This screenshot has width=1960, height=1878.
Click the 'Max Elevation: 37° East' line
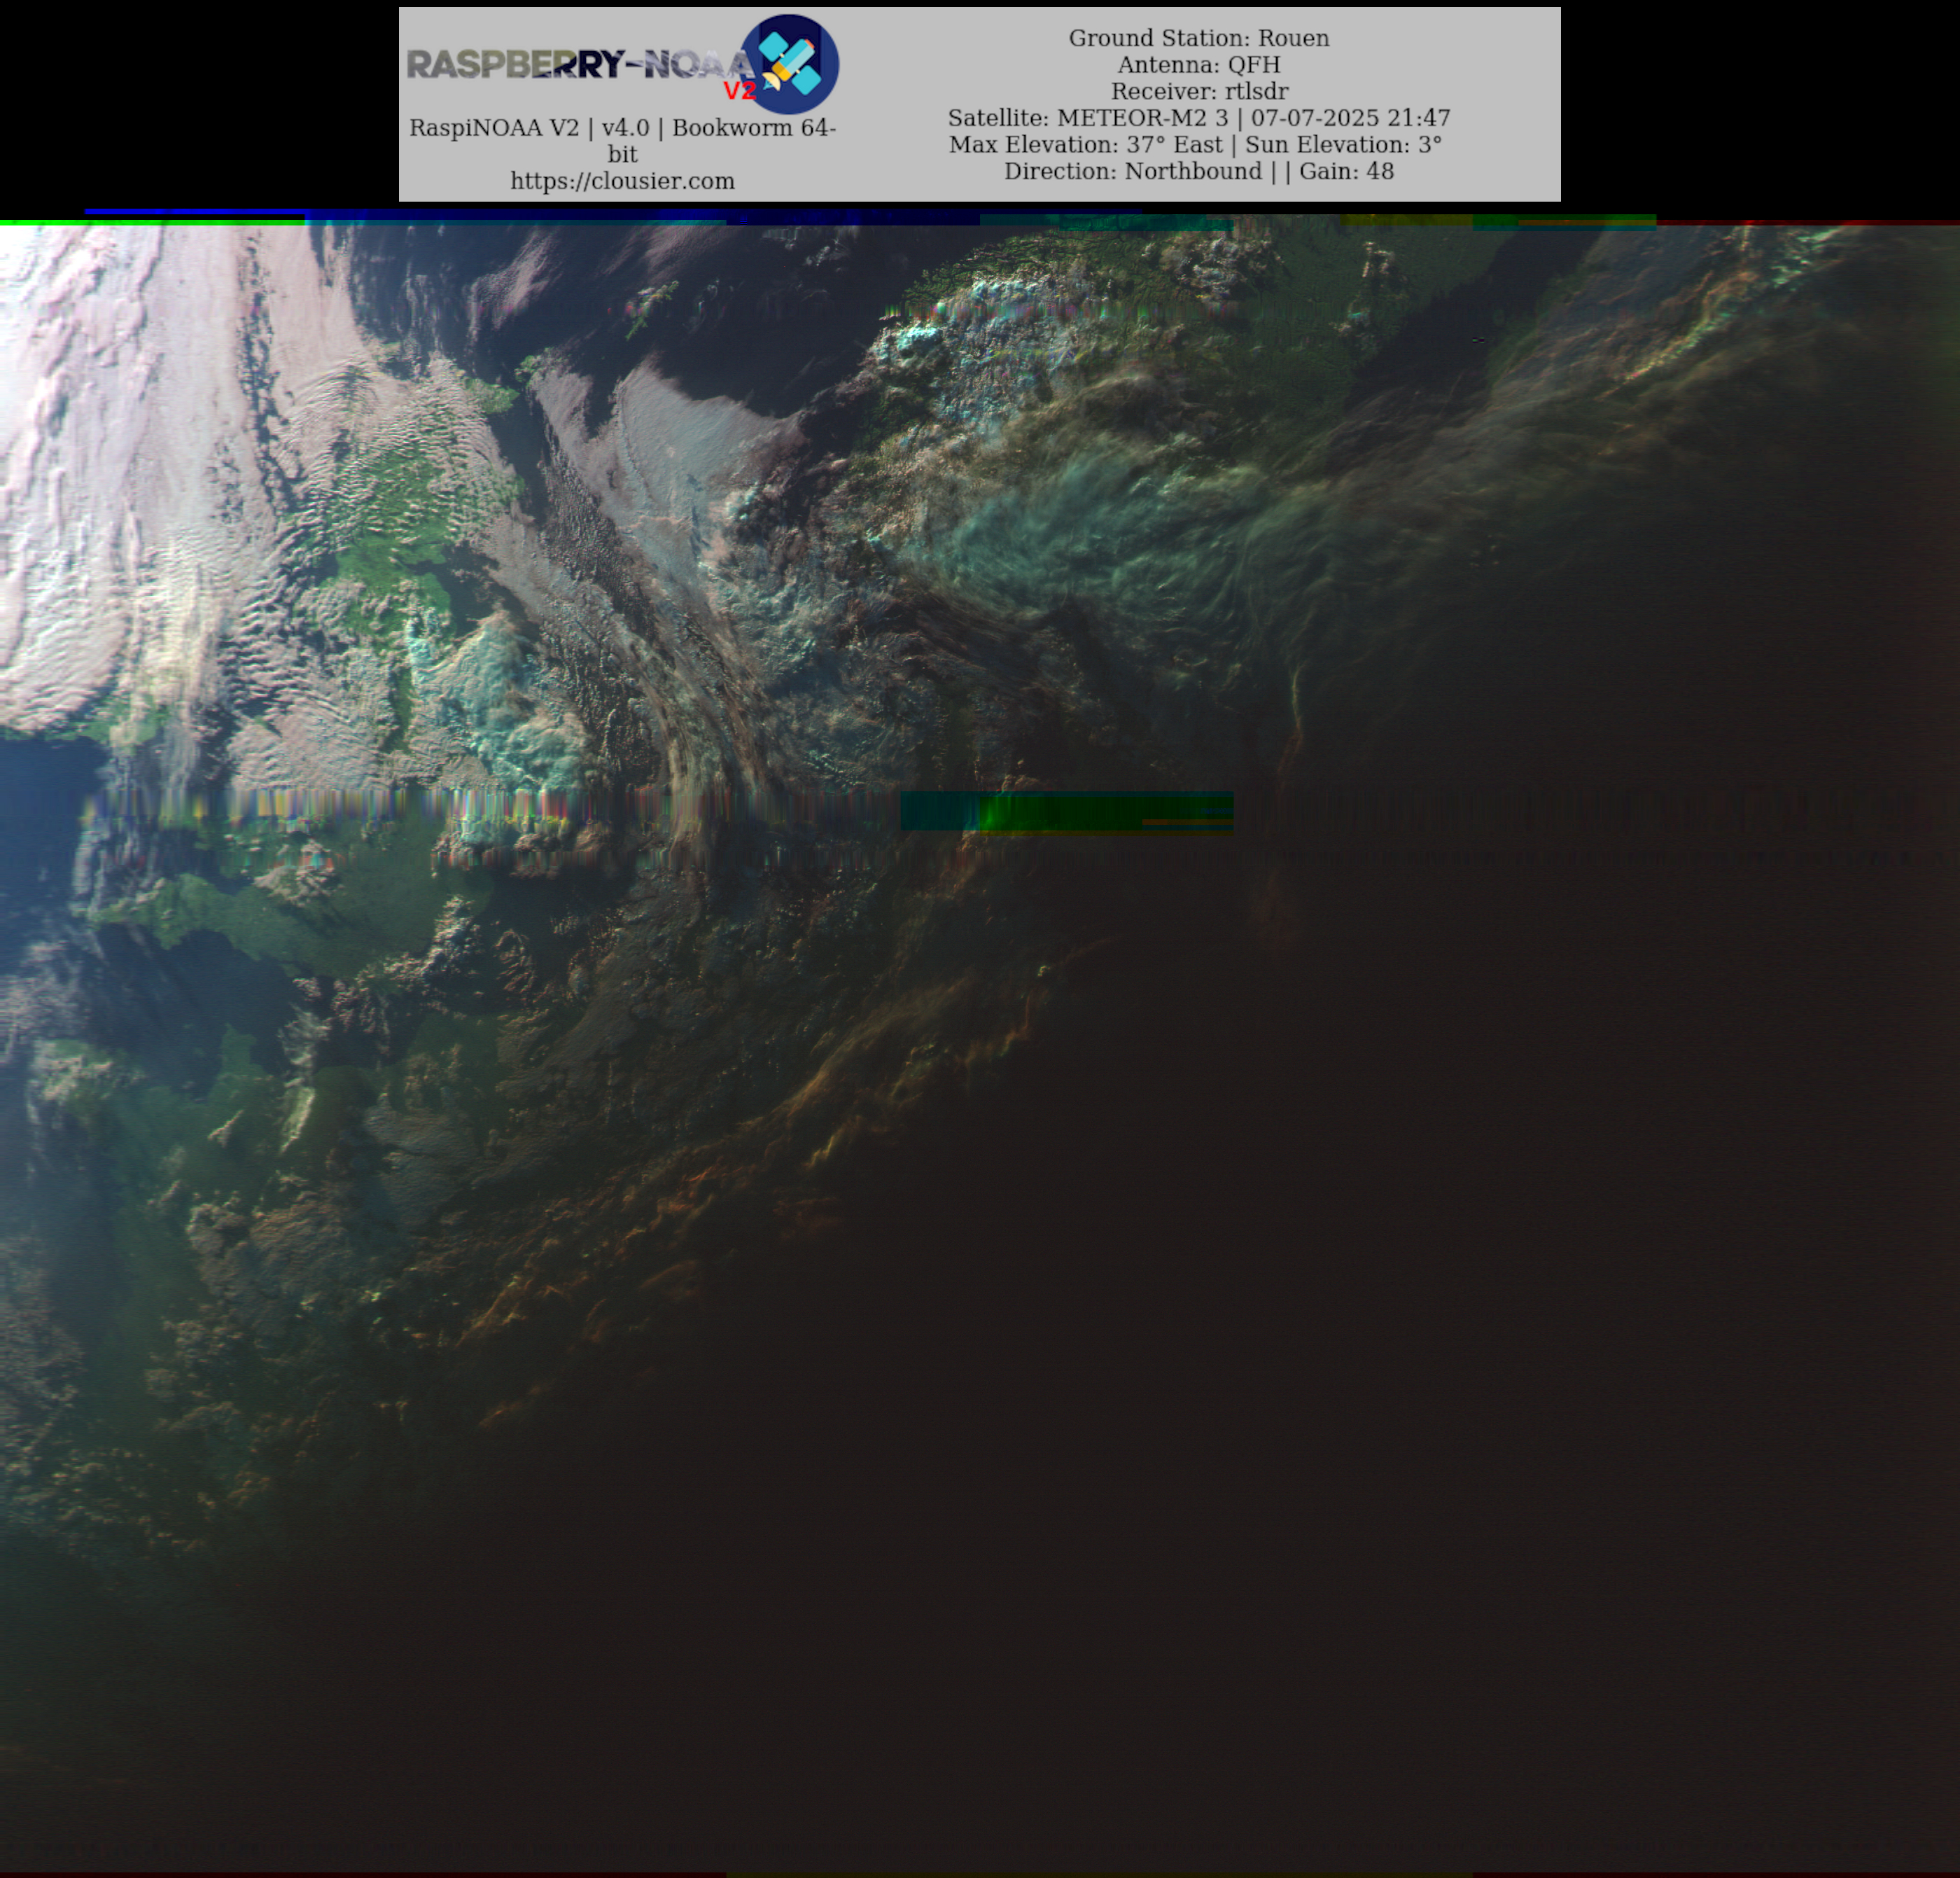point(1195,145)
